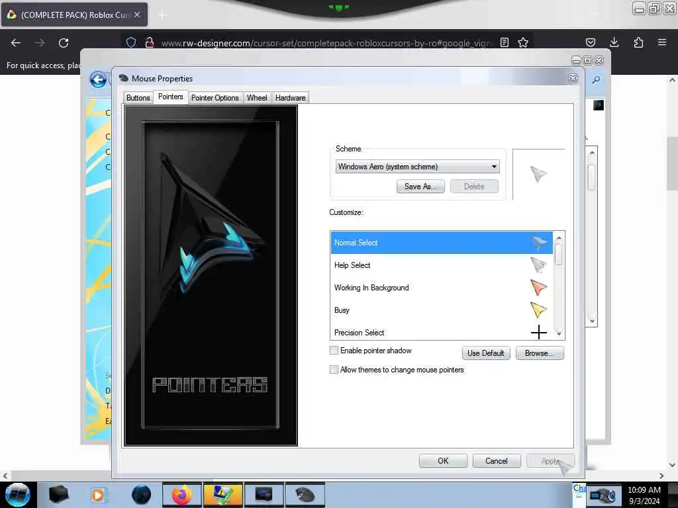Select Normal Select pointer row

(442, 243)
